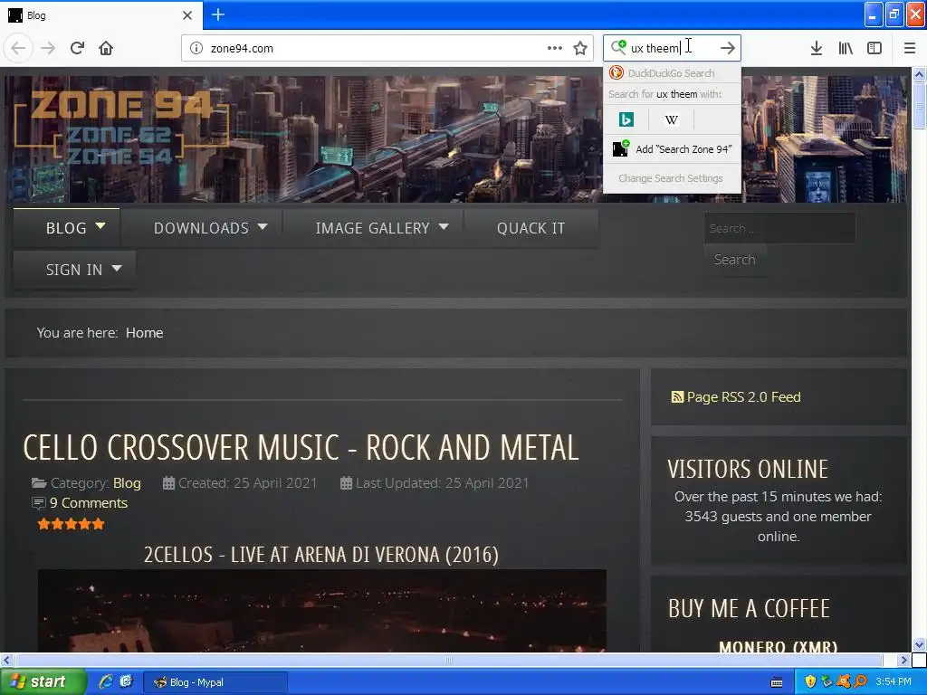
Task: Open the Cello Crossover Music article title
Action: pyautogui.click(x=301, y=447)
